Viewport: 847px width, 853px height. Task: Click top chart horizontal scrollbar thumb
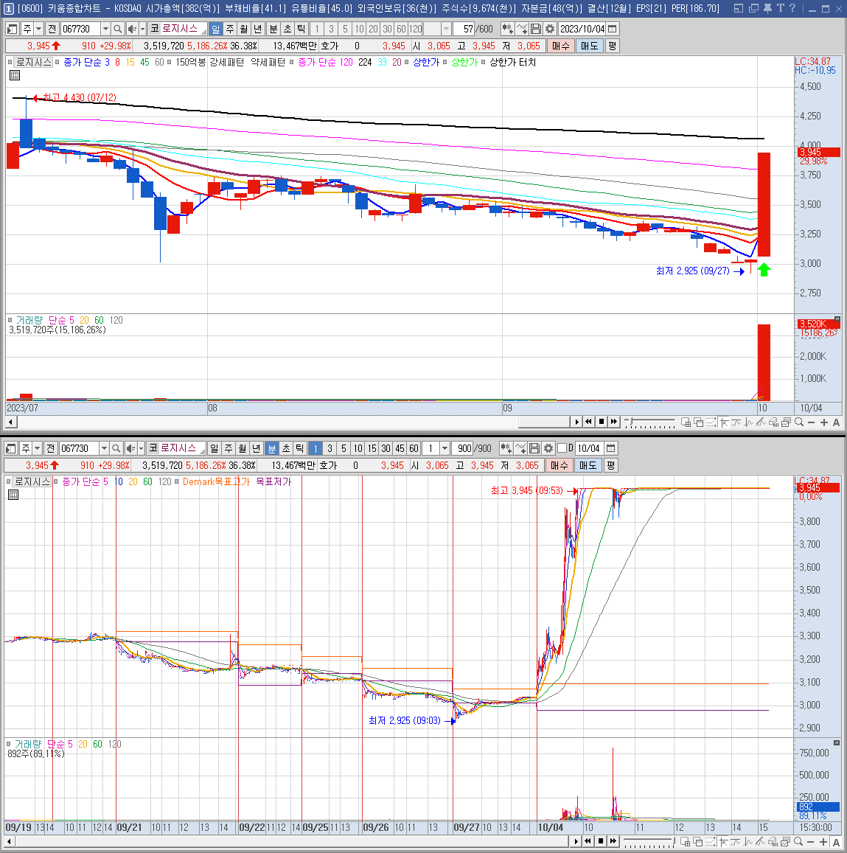pos(543,422)
